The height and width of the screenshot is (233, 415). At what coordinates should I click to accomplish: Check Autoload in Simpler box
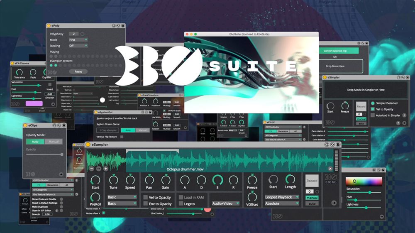tap(373, 115)
